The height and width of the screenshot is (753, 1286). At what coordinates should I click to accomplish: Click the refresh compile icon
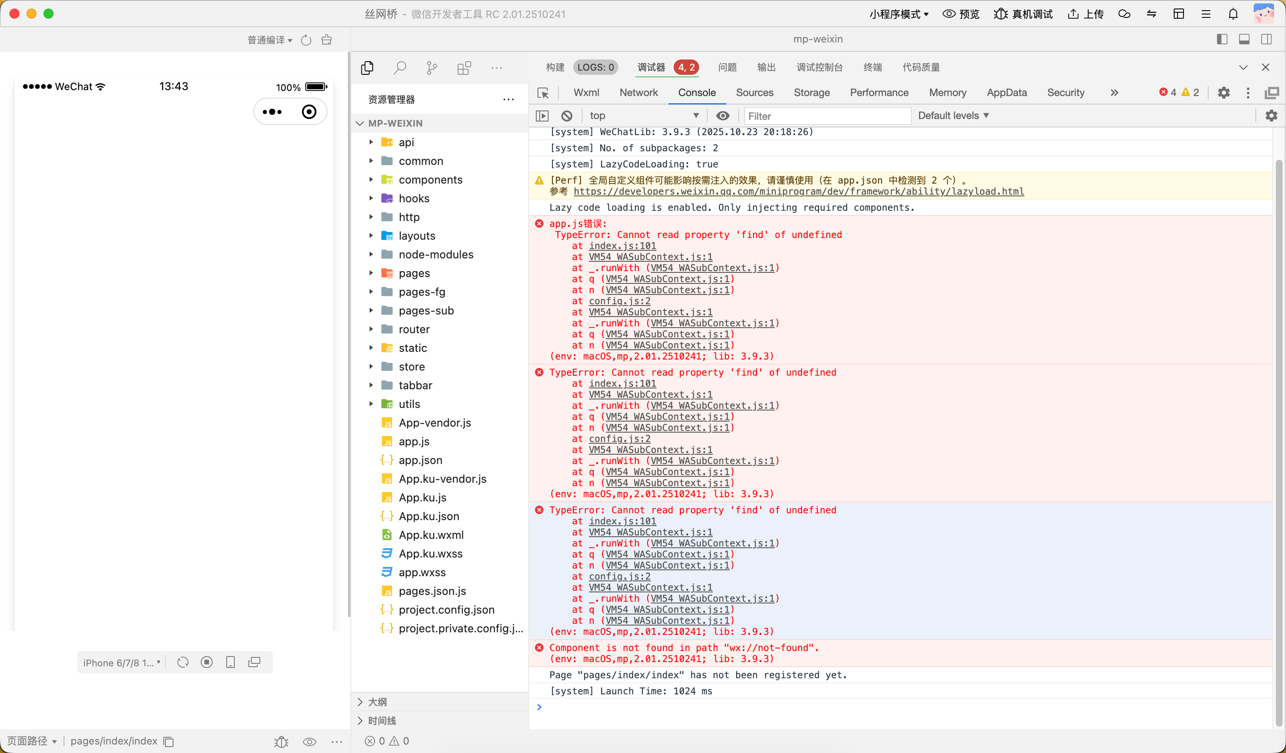click(x=306, y=40)
